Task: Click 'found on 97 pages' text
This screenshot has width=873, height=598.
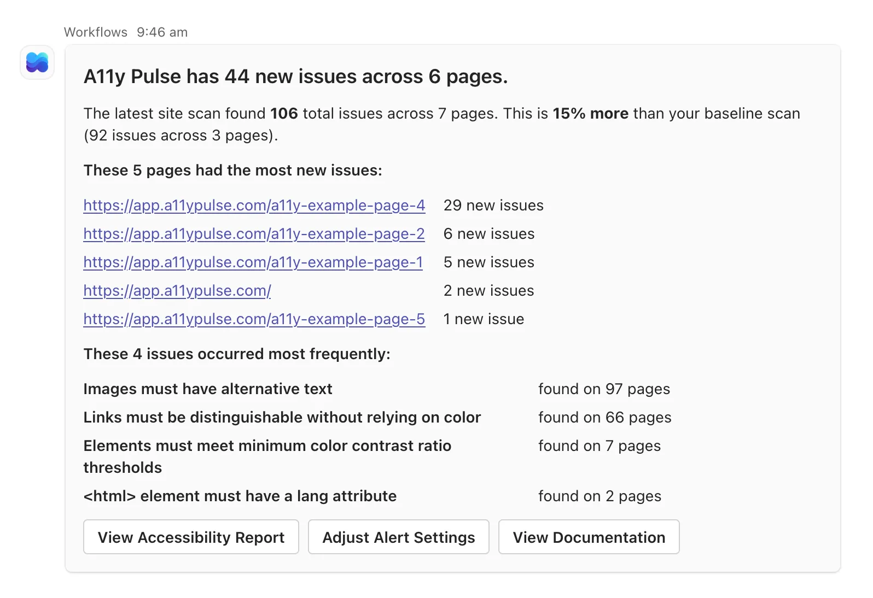Action: tap(604, 389)
